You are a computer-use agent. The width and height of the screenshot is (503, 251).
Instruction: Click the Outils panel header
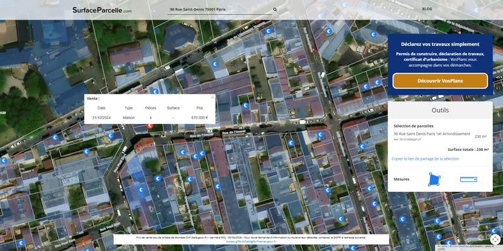pos(440,110)
